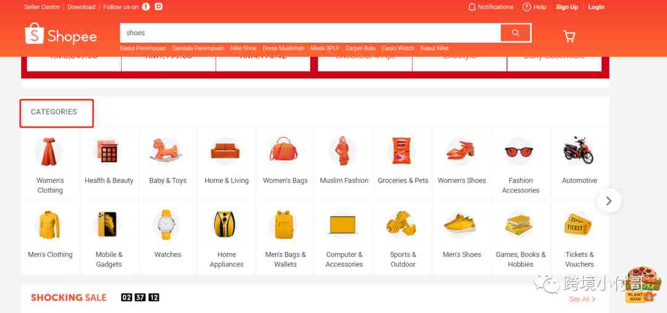Select the Men's Bags & Wallets backpack icon
This screenshot has width=667, height=313.
[284, 225]
